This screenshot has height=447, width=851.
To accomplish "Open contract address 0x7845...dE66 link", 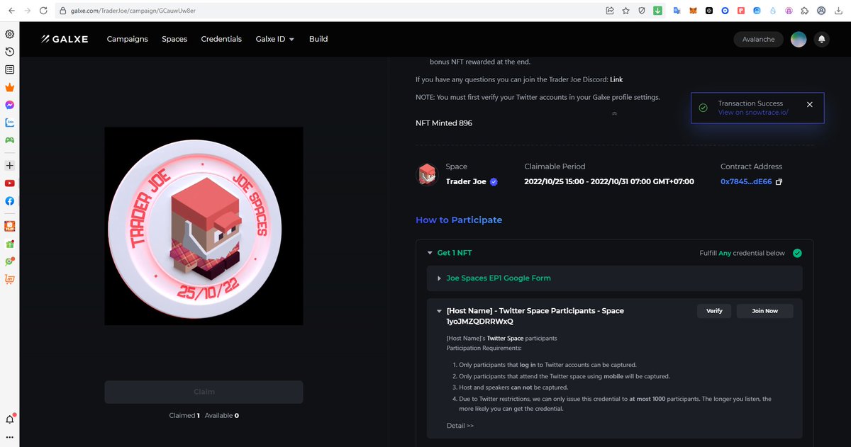I will click(746, 182).
